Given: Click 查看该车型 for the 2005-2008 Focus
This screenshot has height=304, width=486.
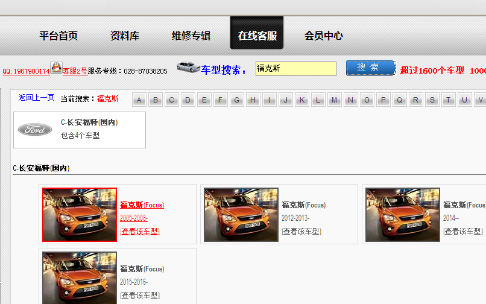Looking at the screenshot, I should click(x=140, y=232).
